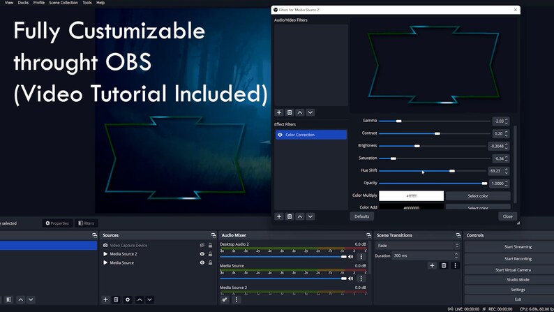The height and width of the screenshot is (312, 554).
Task: Undock the Audio Mixer panel
Action: click(x=368, y=235)
